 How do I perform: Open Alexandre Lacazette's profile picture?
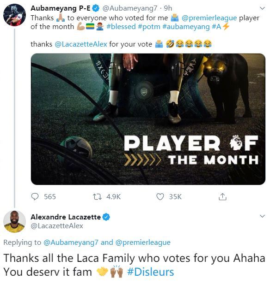[x=14, y=221]
